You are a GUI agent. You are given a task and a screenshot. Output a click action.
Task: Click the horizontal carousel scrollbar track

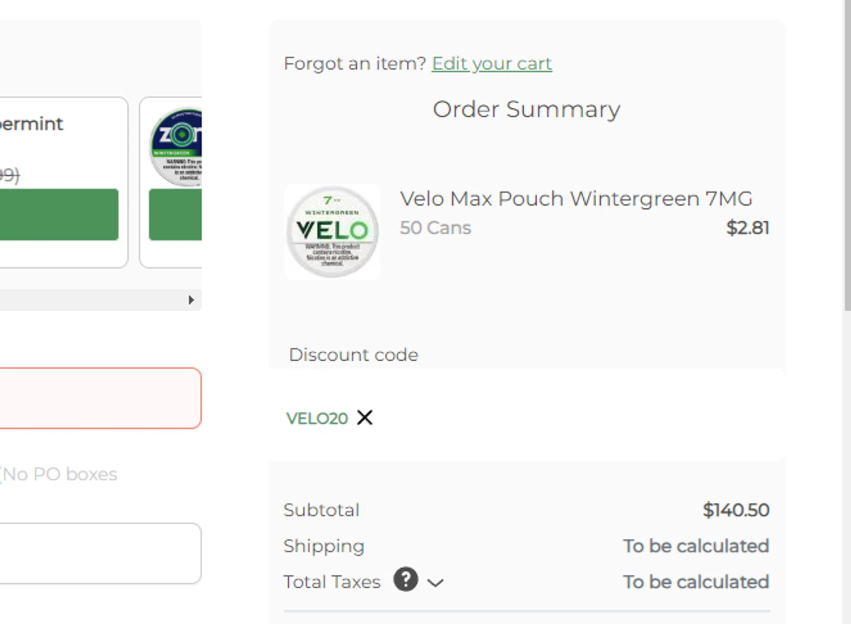[91, 300]
